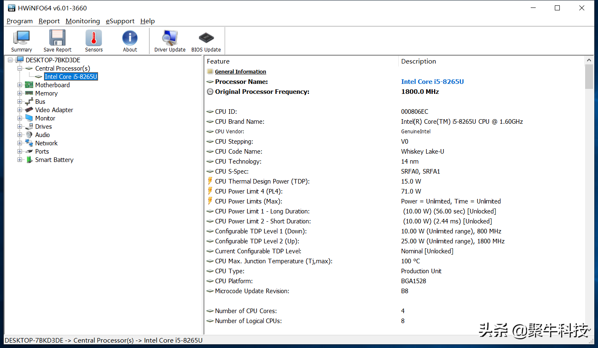Select the Smart Battery tree icon
This screenshot has width=598, height=348.
click(x=29, y=160)
